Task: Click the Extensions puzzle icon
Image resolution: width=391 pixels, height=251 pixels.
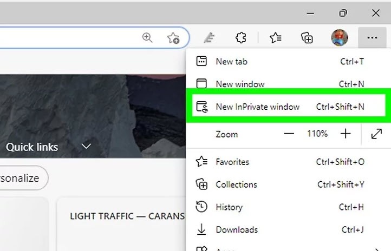Action: [x=241, y=38]
